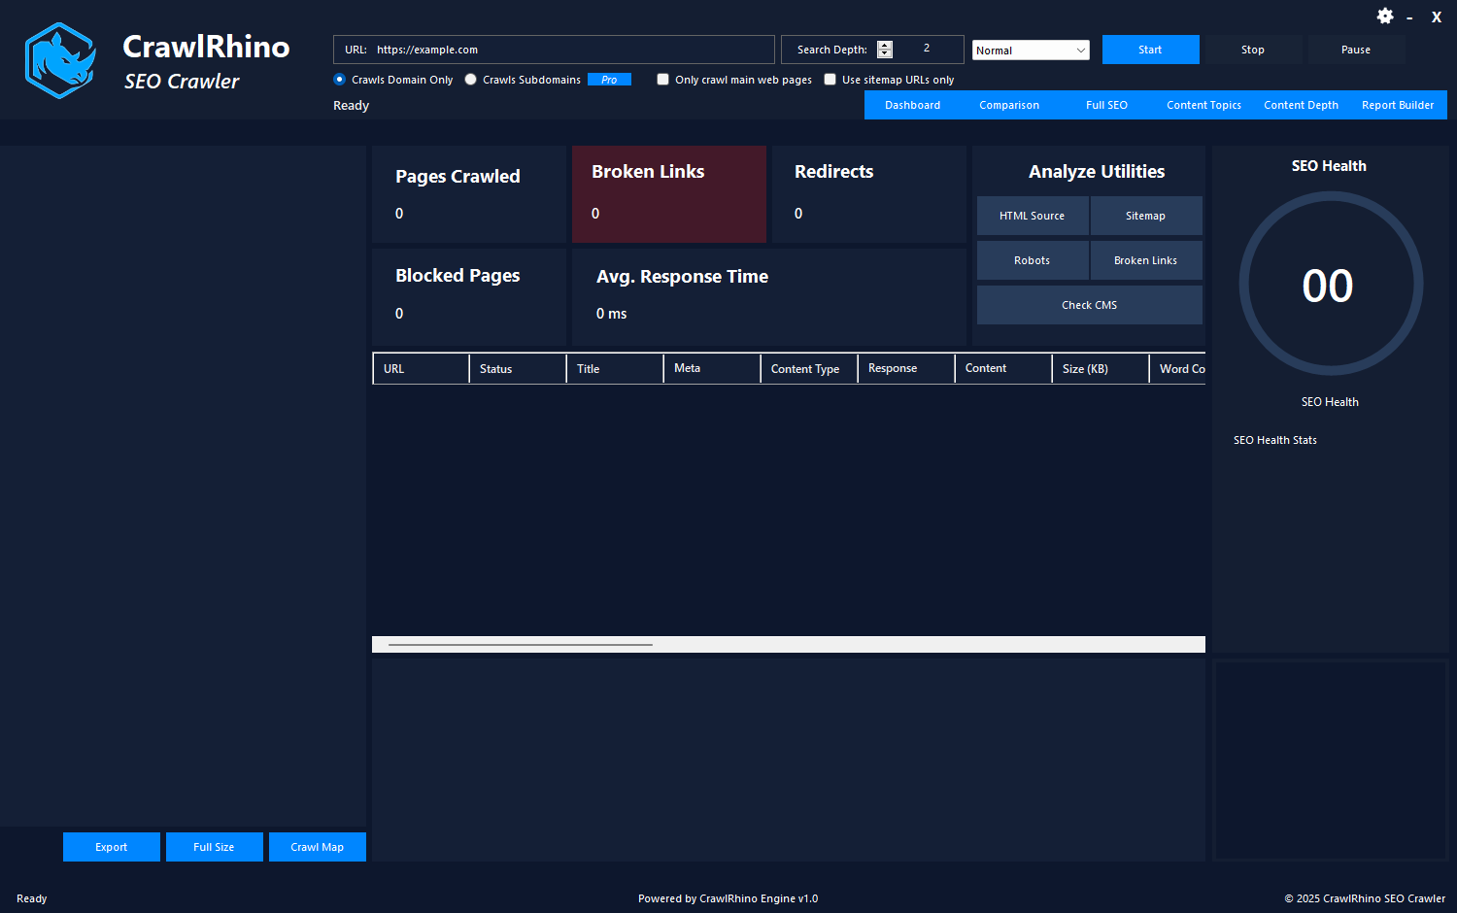Enable Only crawl main web pages
The width and height of the screenshot is (1457, 913).
point(662,80)
